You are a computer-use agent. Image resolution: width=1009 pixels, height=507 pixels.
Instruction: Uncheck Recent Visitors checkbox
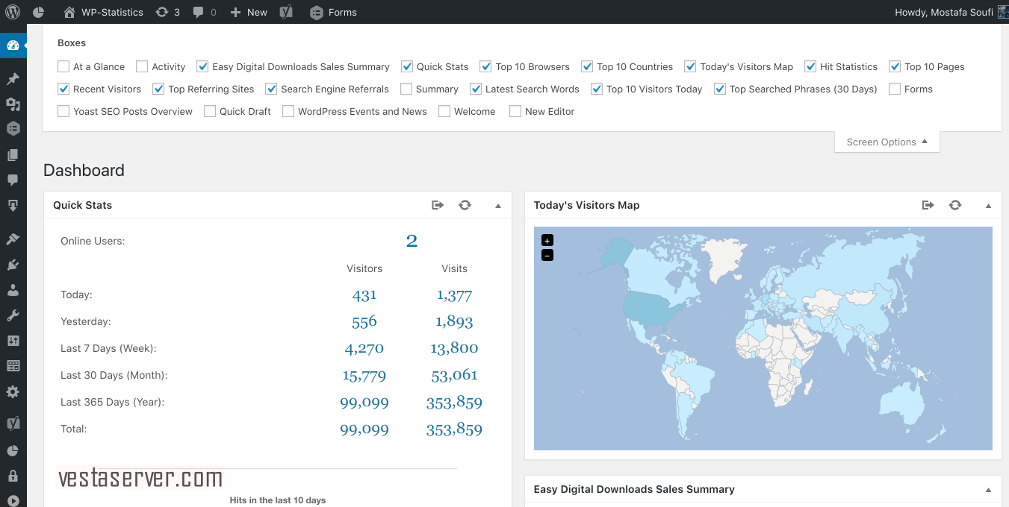(x=63, y=89)
